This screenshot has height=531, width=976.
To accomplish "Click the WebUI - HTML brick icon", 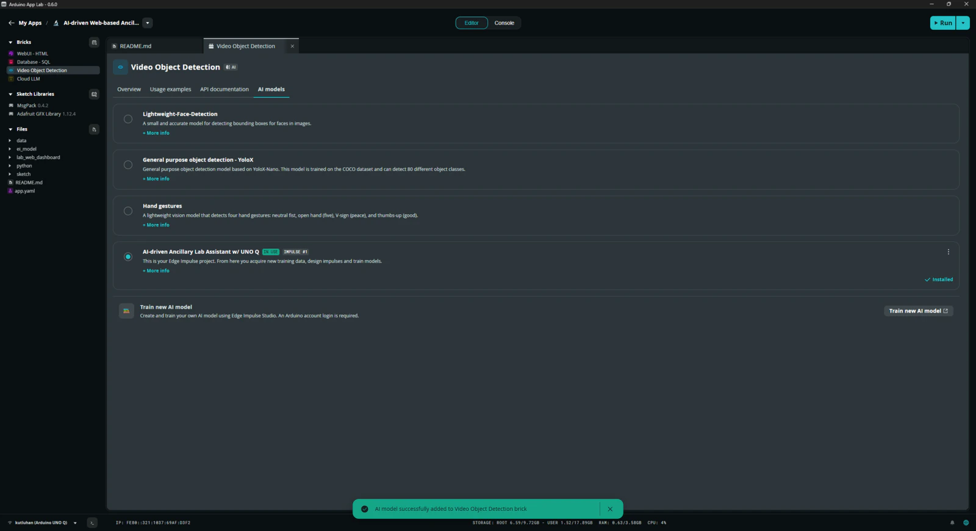I will coord(11,54).
